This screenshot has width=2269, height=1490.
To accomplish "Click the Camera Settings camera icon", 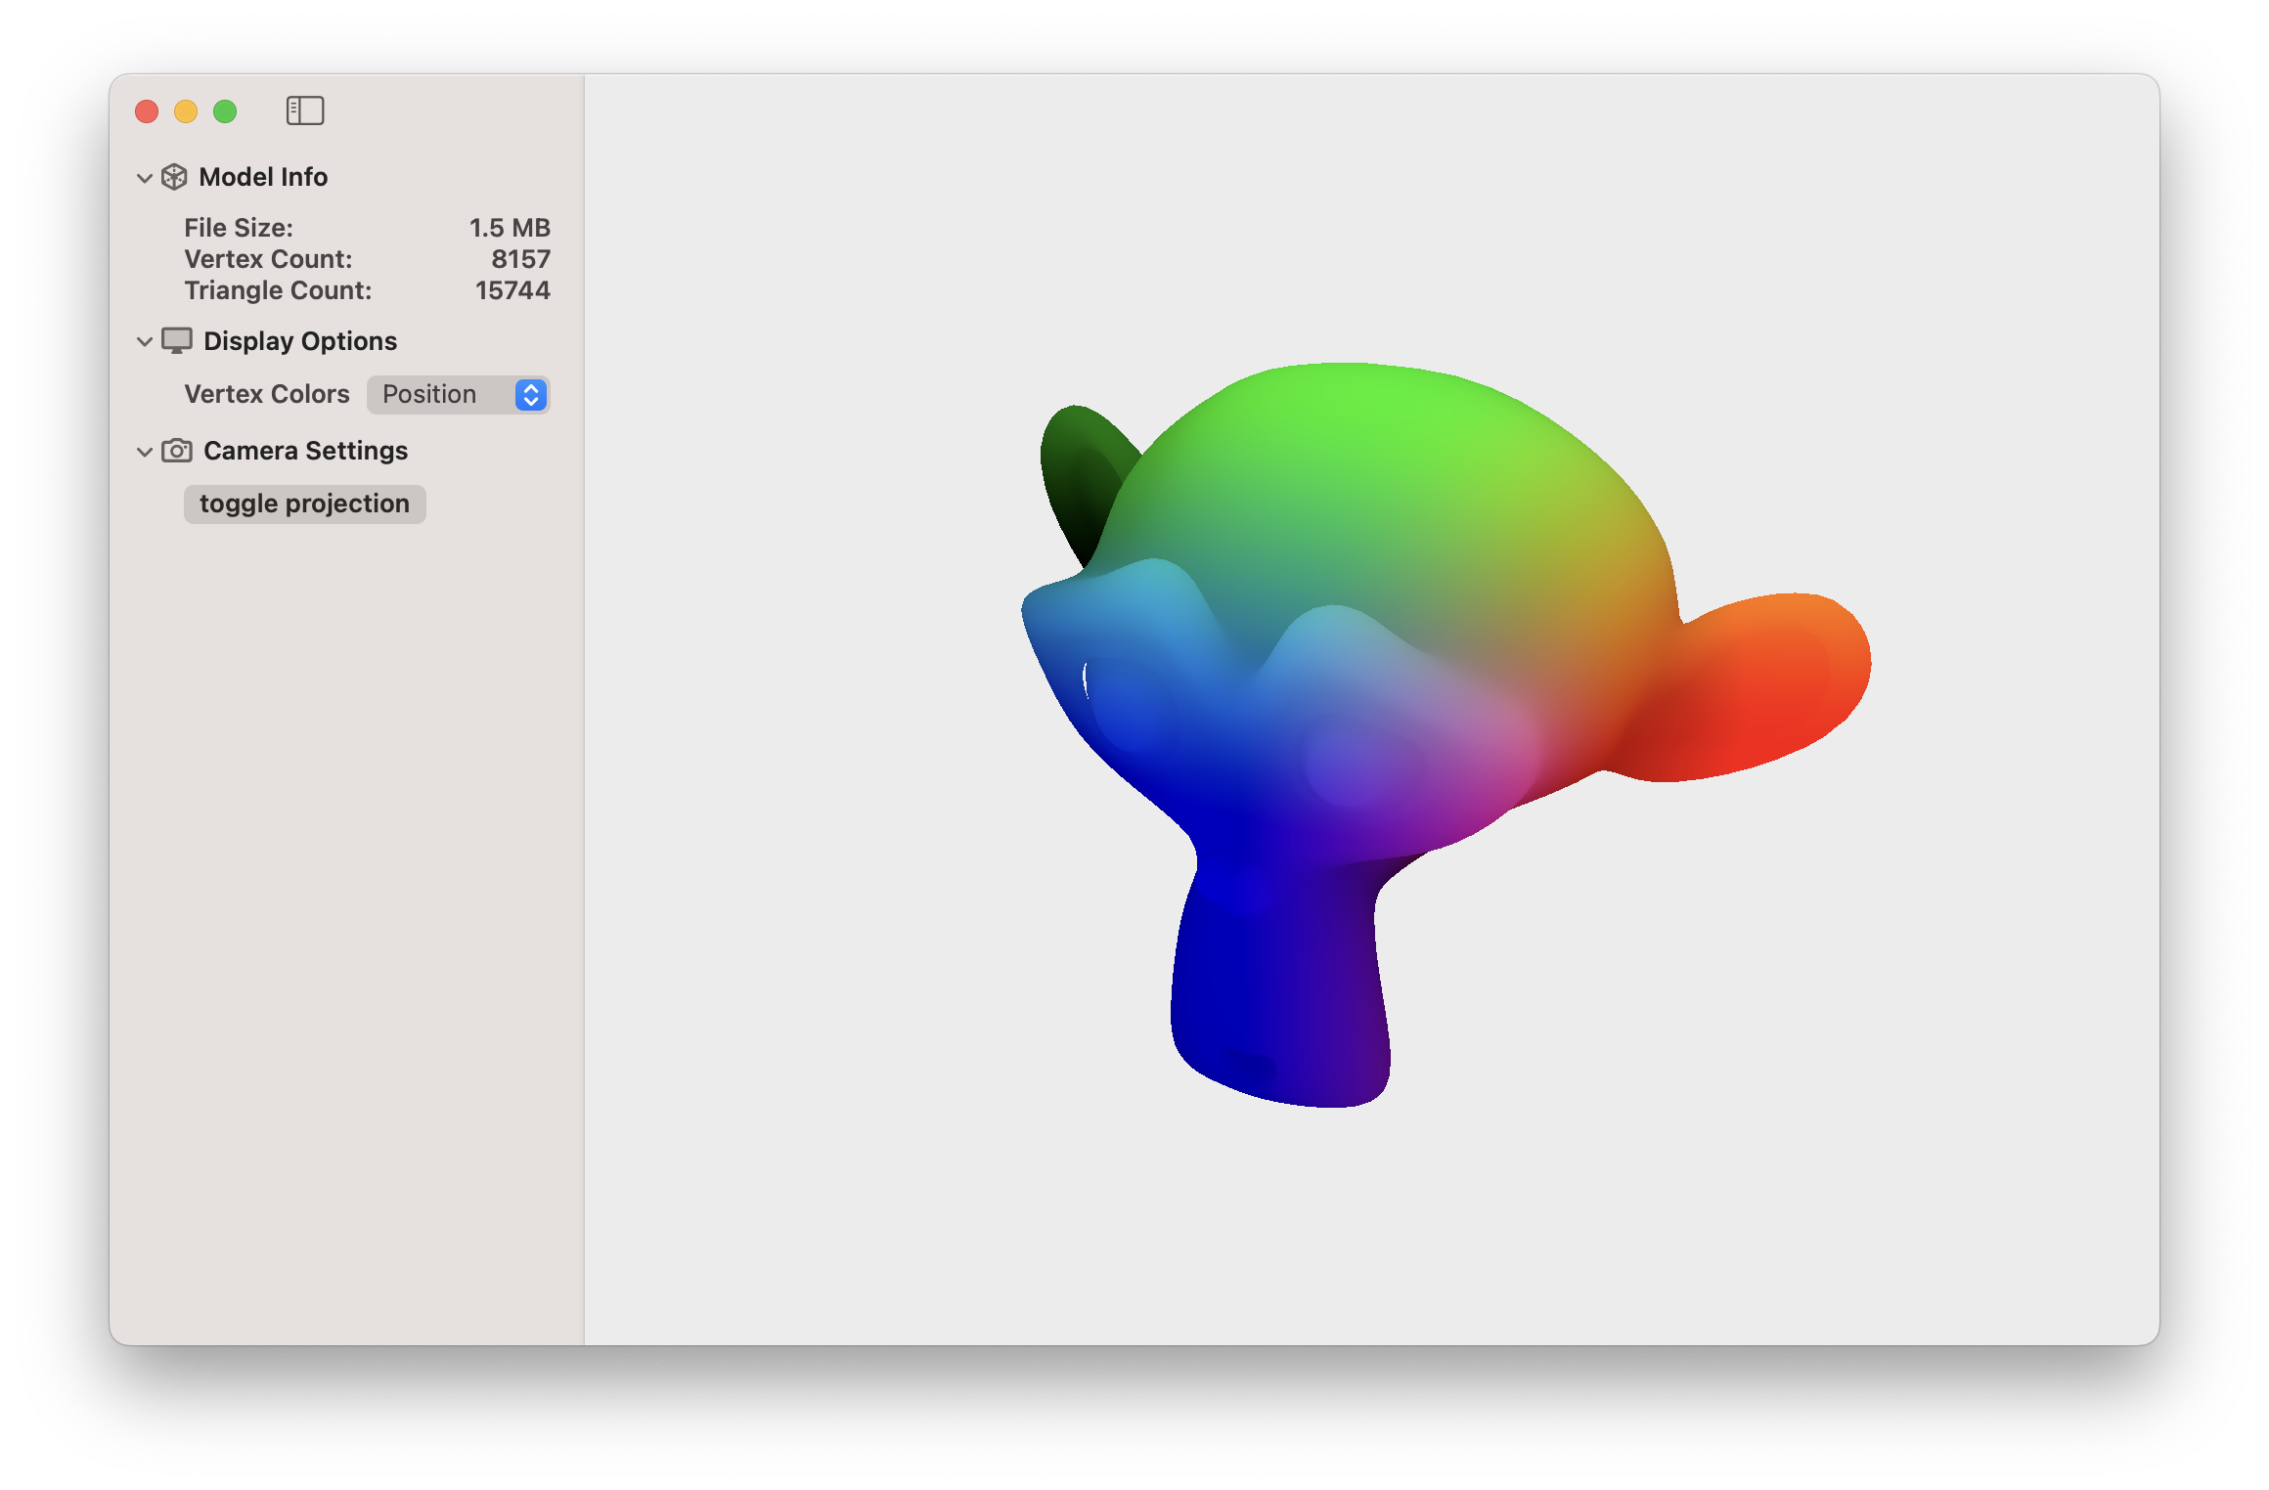I will pyautogui.click(x=177, y=451).
